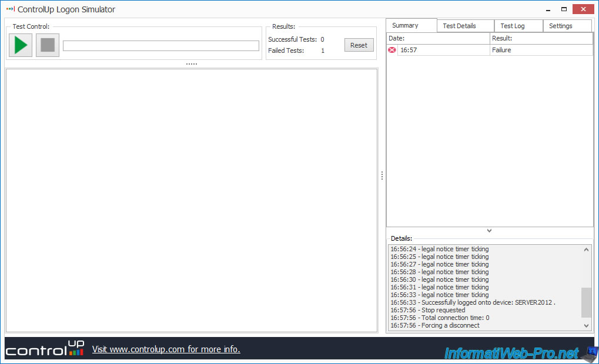Click the vertical splitter dots beside the Summary panel

tap(382, 176)
